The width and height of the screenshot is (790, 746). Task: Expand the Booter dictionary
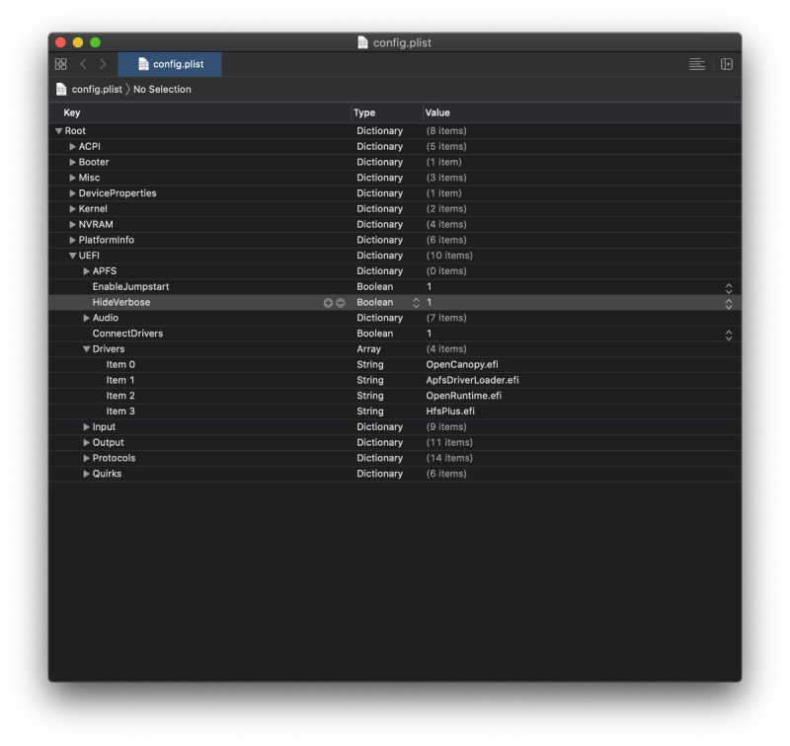pyautogui.click(x=72, y=162)
